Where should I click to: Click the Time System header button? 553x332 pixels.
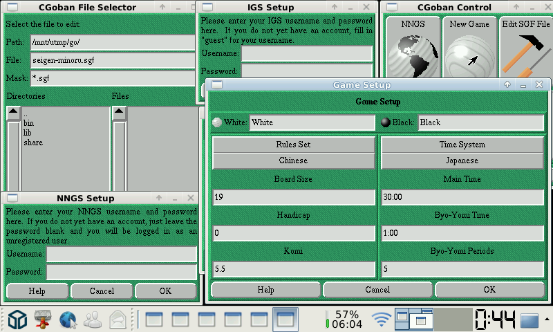tap(462, 145)
